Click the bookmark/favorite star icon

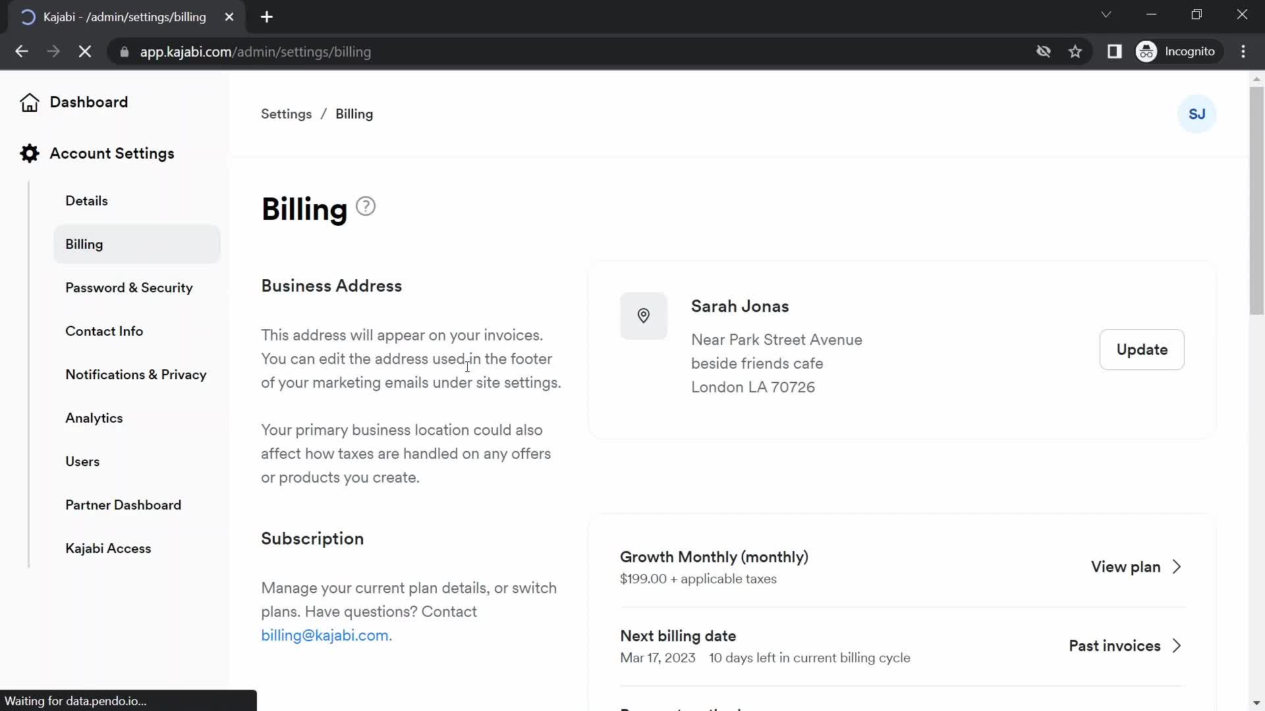pos(1077,52)
